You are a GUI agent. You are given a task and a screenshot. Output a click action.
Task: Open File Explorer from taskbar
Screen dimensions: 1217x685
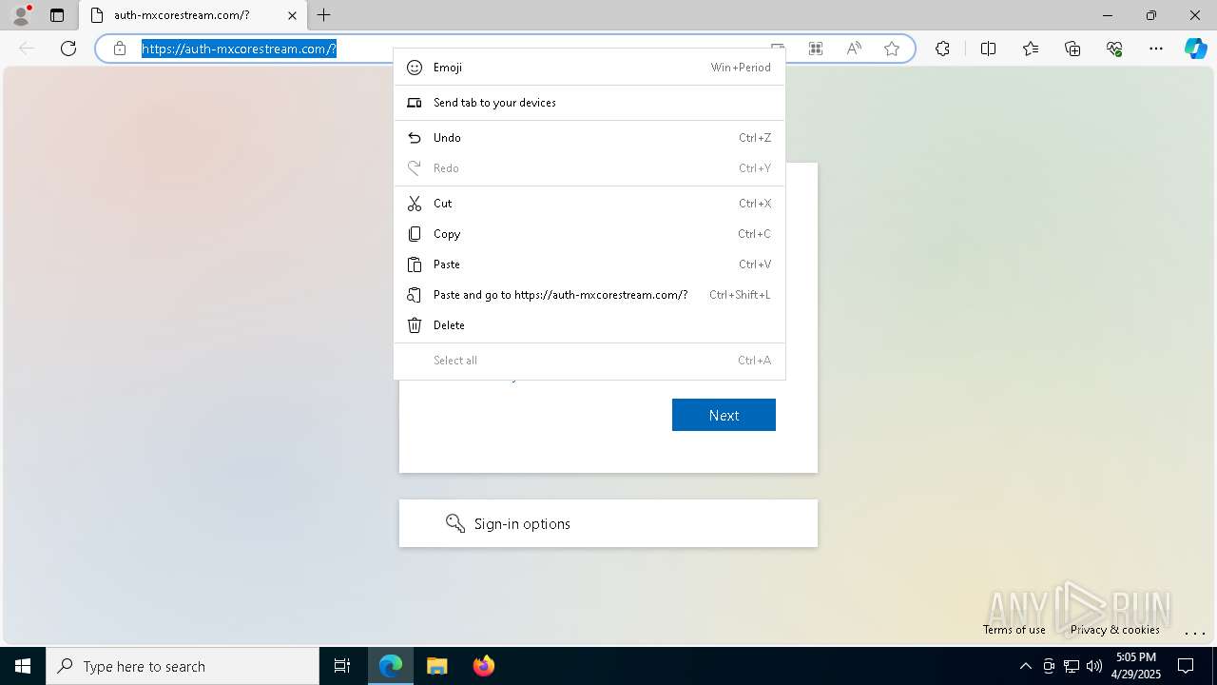(436, 666)
